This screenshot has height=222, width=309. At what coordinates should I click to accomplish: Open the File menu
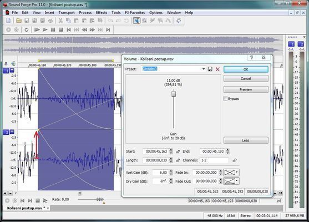pyautogui.click(x=15, y=13)
